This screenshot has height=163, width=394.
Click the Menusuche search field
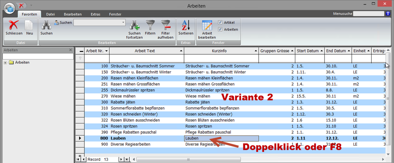tap(368, 14)
